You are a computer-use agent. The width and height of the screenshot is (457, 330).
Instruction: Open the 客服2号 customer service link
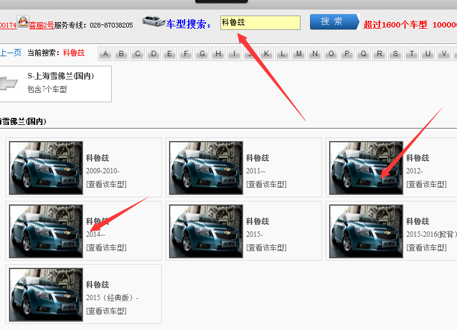41,25
